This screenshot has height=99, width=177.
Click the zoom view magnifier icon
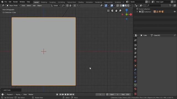120,11
